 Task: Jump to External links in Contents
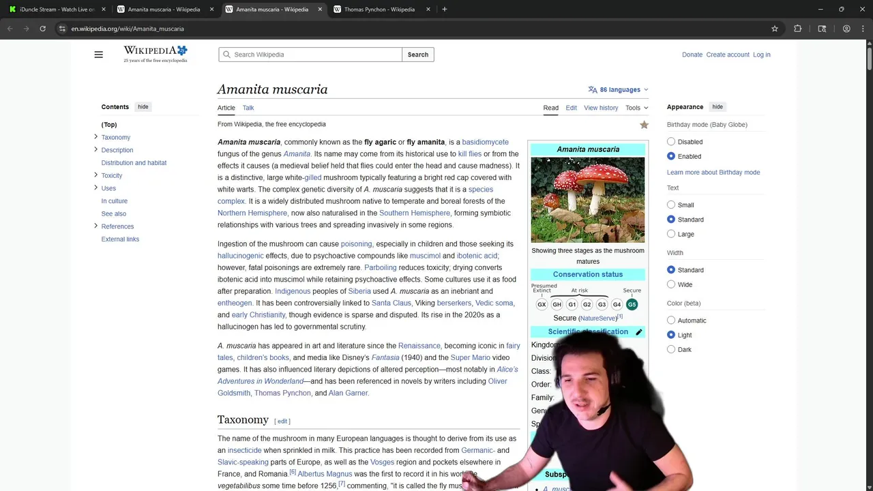[x=120, y=239]
